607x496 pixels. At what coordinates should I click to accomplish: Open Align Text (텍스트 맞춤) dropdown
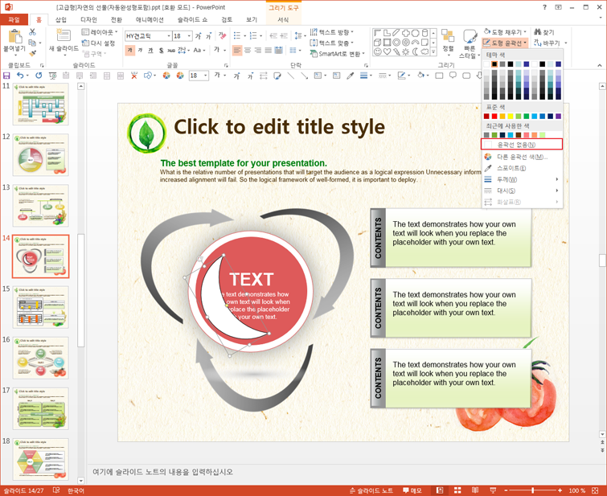pyautogui.click(x=332, y=43)
